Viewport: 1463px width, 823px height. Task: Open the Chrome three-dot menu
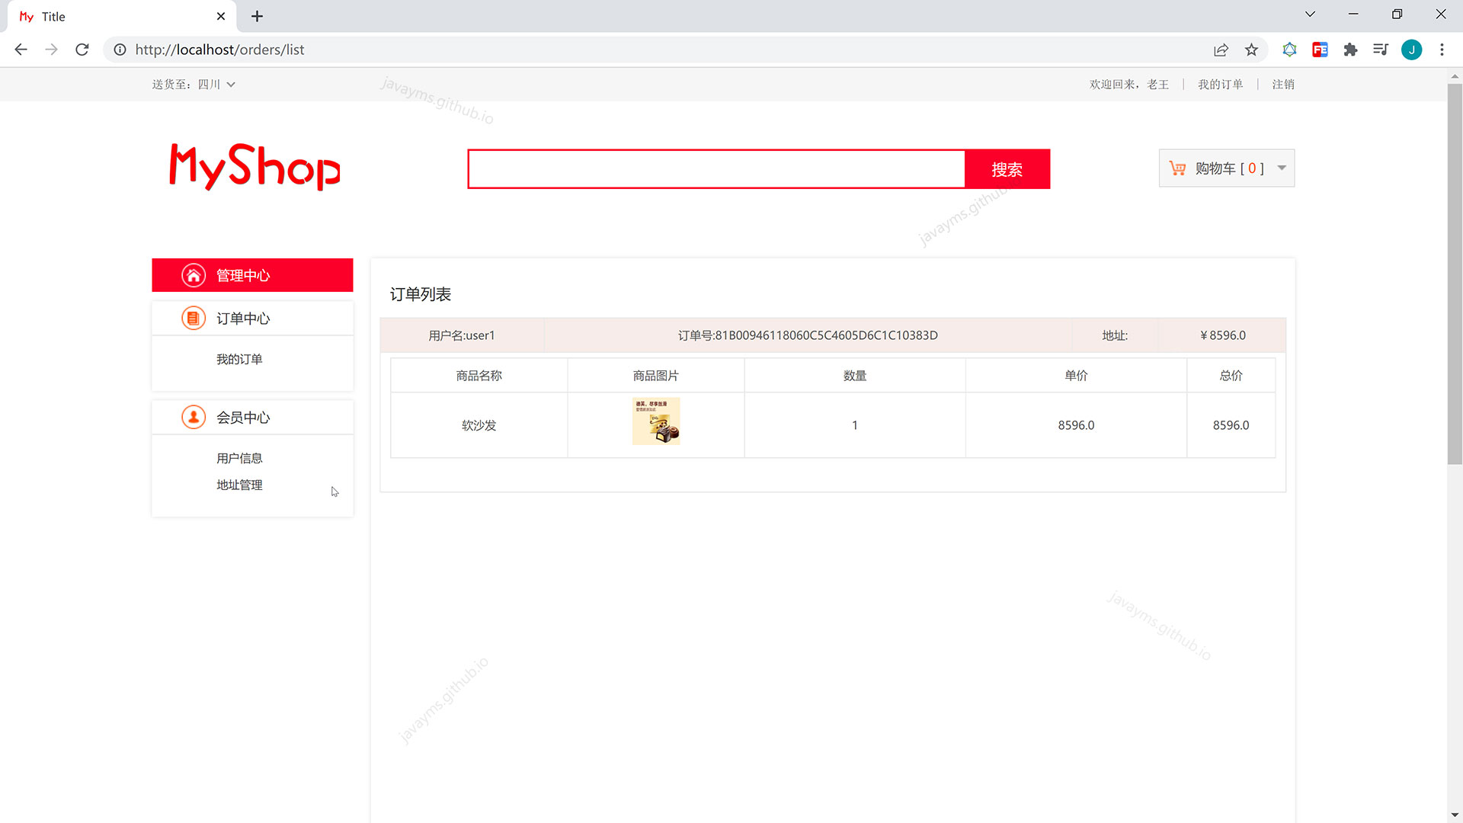tap(1442, 50)
